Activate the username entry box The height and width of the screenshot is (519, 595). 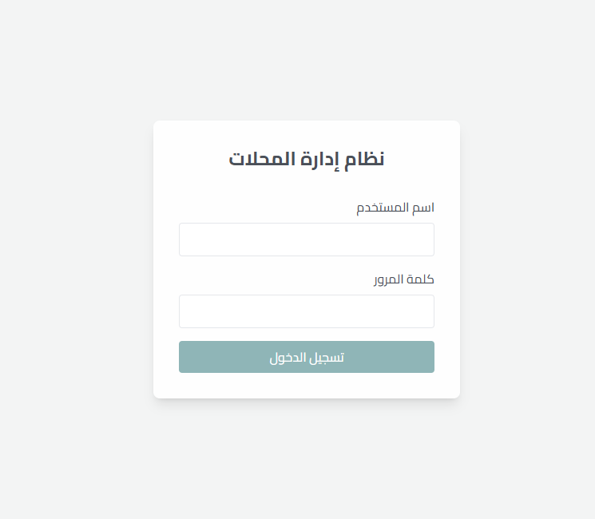point(306,240)
